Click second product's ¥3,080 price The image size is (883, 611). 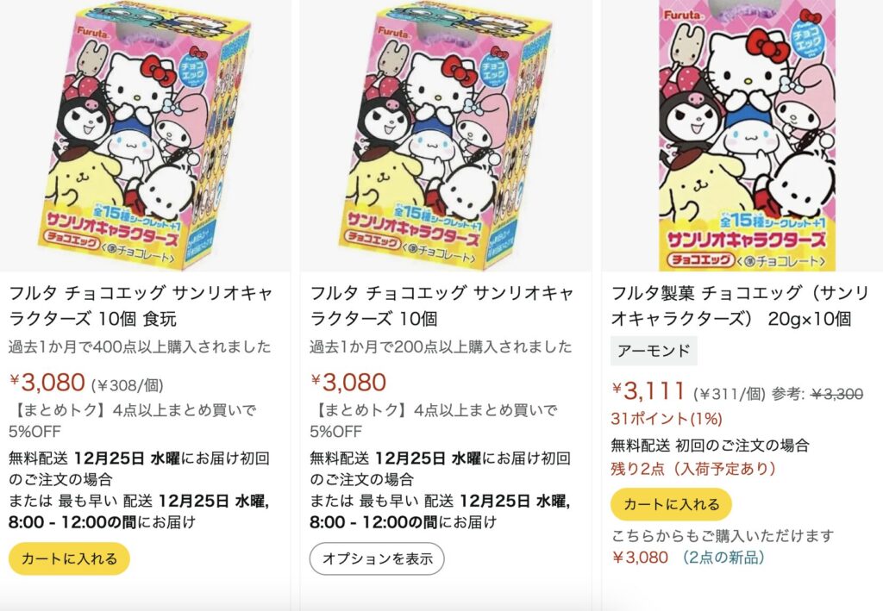pos(348,383)
